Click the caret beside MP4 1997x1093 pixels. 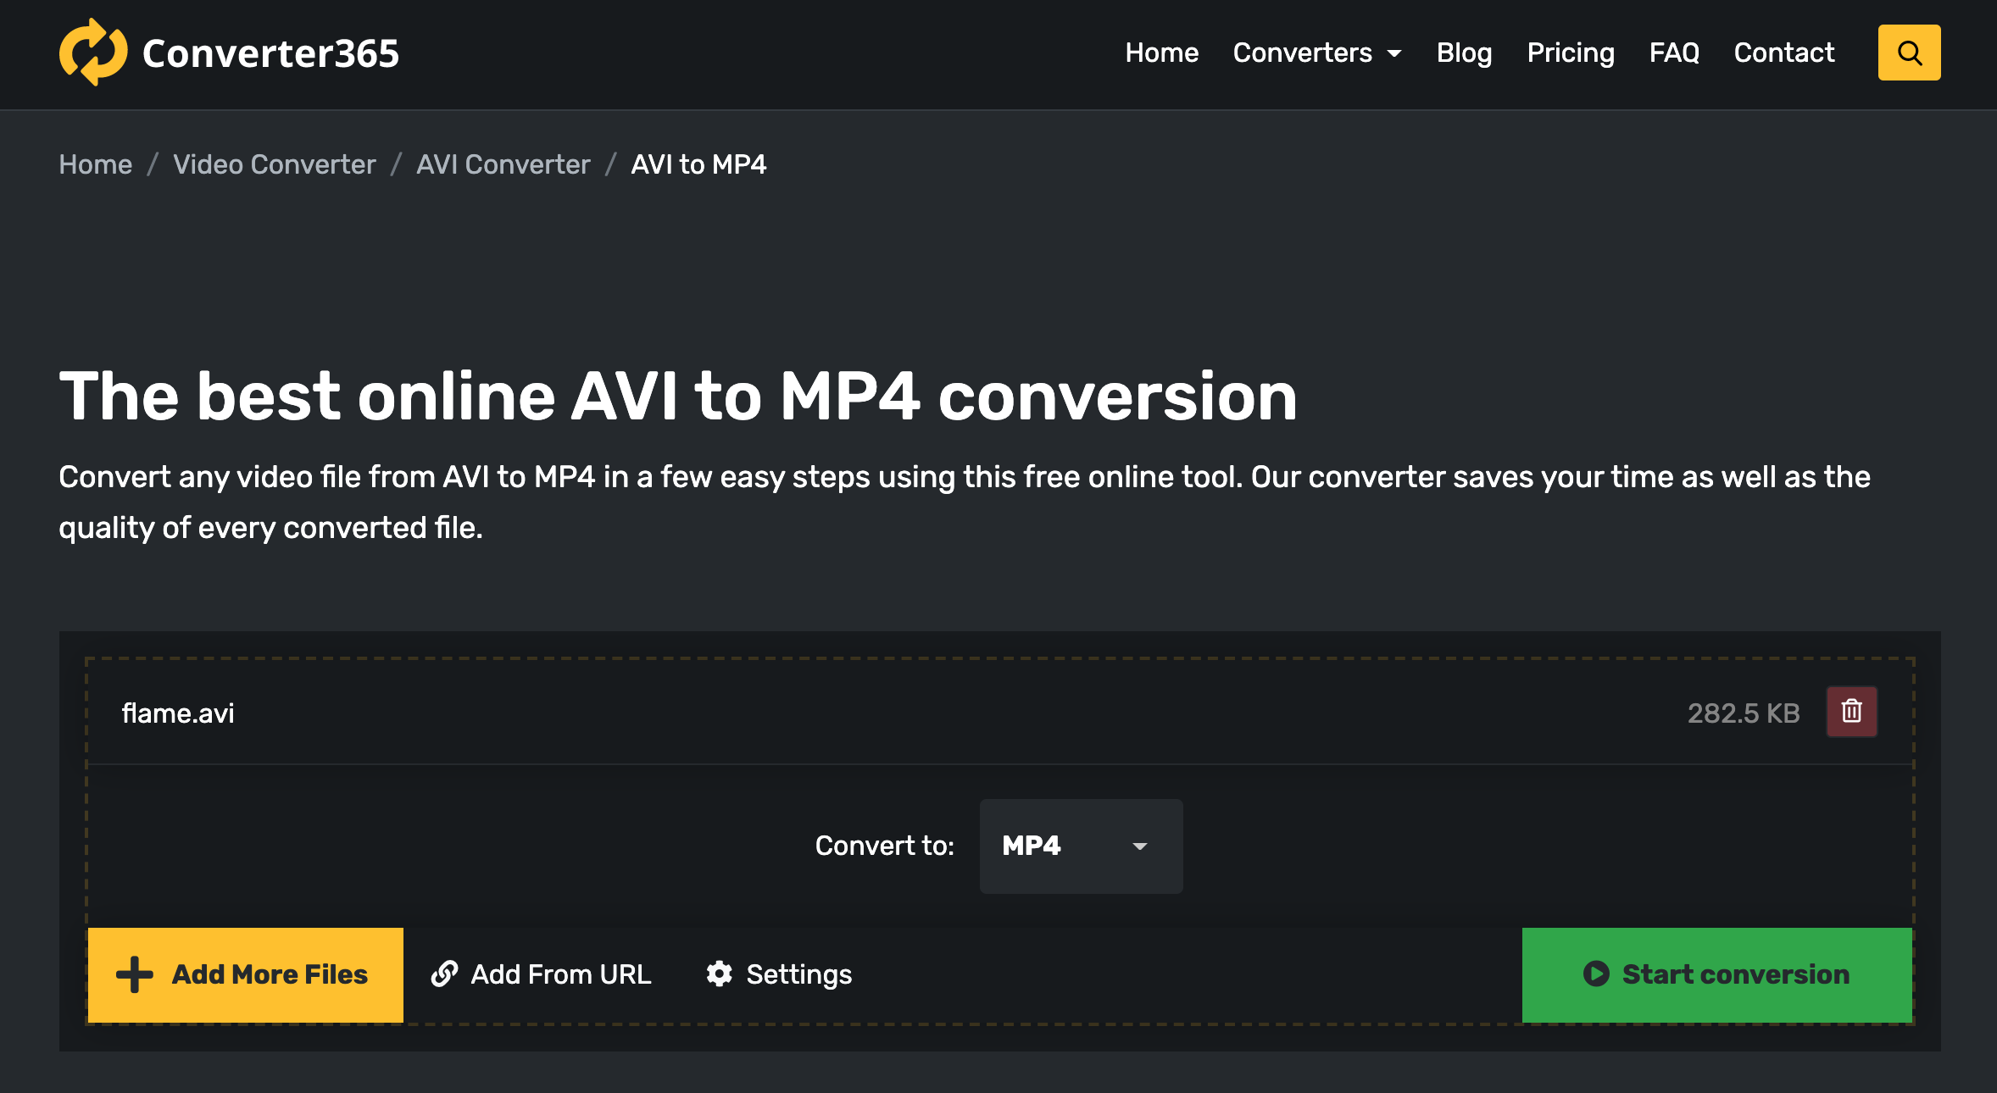(1140, 846)
